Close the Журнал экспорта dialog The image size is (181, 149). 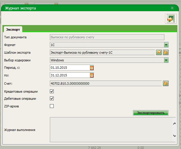click(x=172, y=8)
